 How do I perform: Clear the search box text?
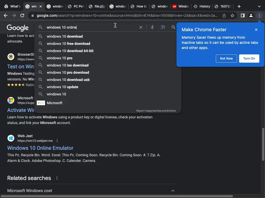[141, 27]
